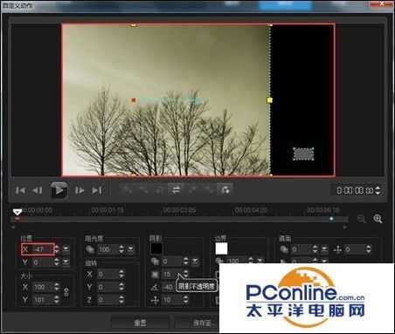395x334 pixels.
Task: Click the shadow distance icon
Action: point(155,300)
